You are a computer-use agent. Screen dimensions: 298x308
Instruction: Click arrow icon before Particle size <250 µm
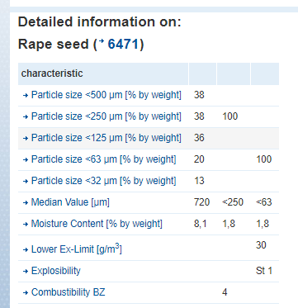[x=26, y=117]
